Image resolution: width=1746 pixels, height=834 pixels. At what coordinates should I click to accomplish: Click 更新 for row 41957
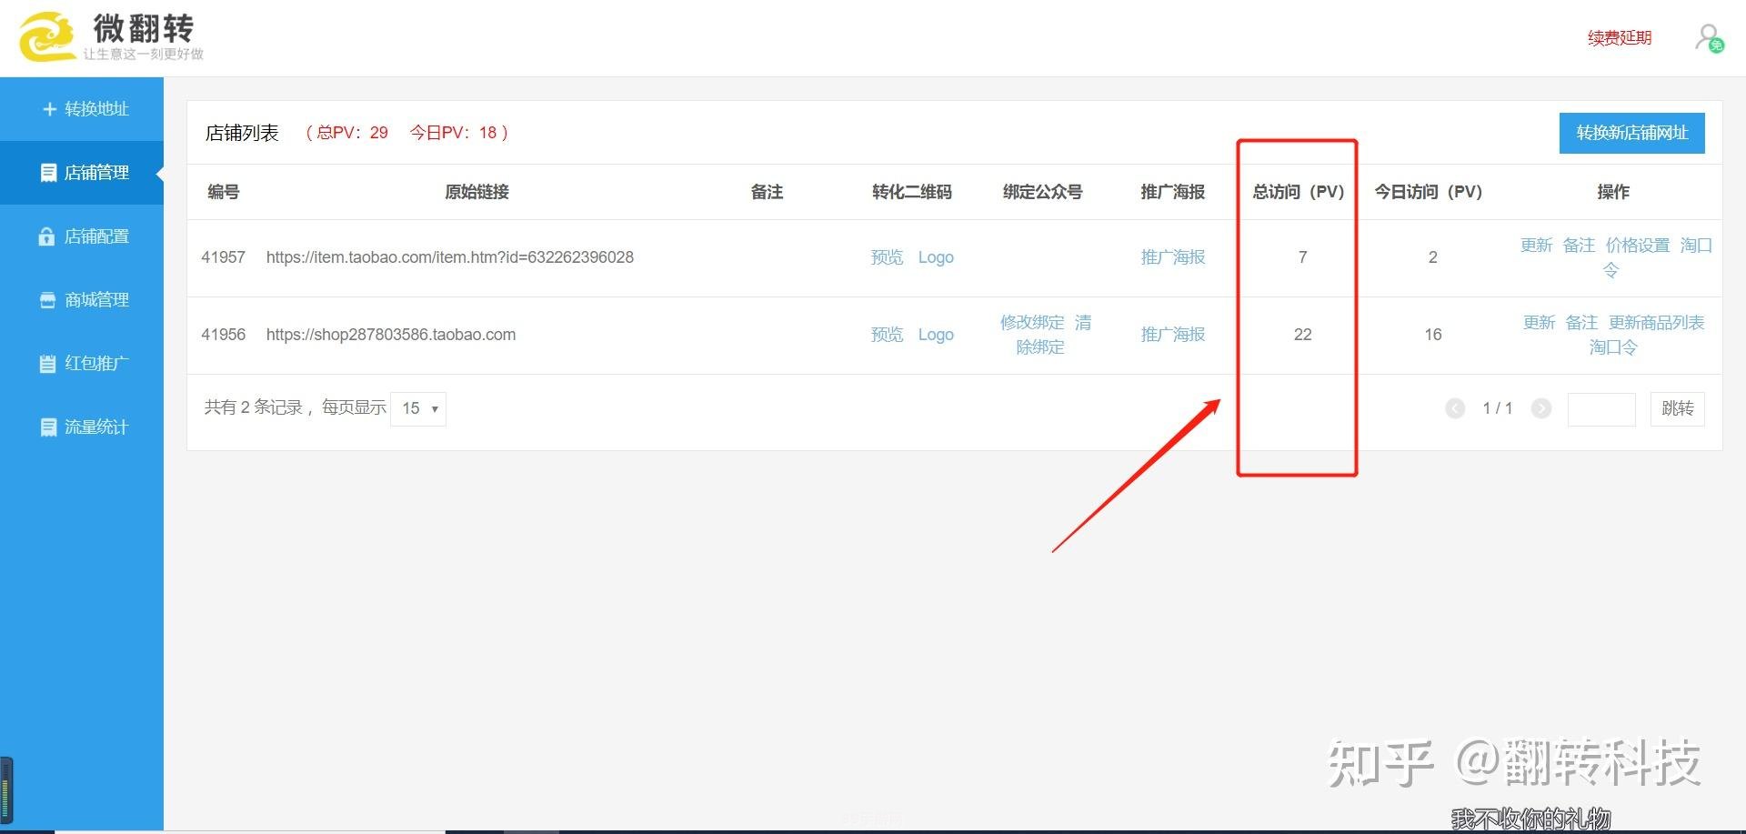point(1537,246)
